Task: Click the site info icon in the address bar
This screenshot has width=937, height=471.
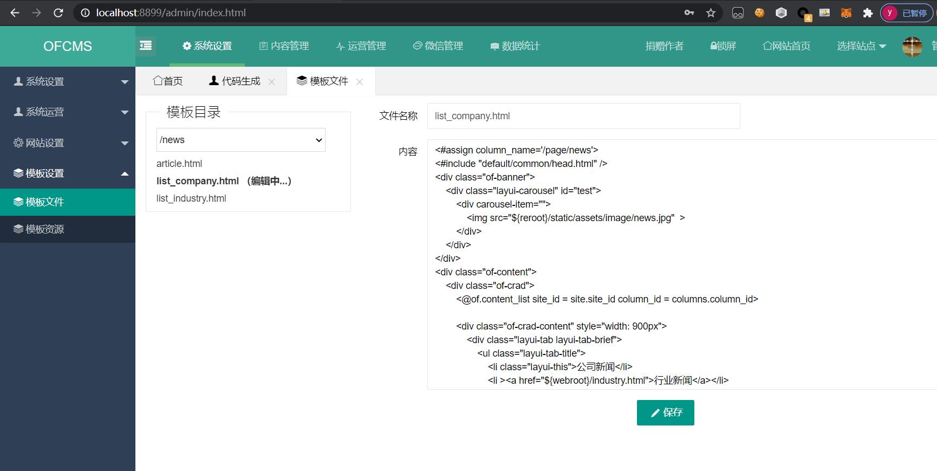Action: (x=85, y=12)
